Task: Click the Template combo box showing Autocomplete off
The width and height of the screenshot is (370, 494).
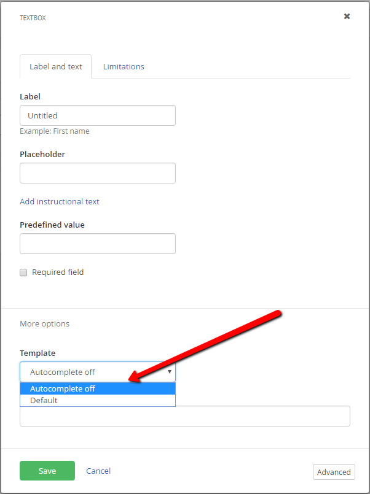Action: click(x=98, y=372)
